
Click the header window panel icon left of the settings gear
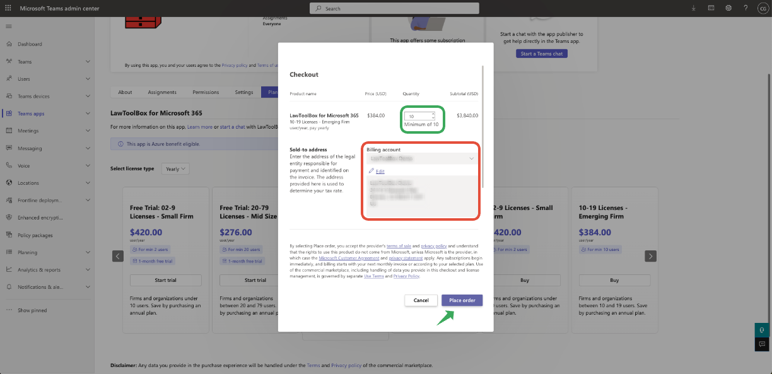coord(711,8)
